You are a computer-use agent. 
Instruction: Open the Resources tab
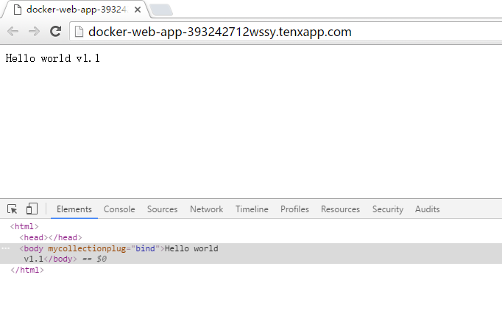tap(340, 209)
